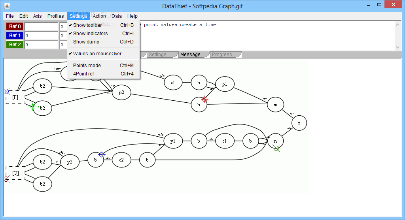This screenshot has height=220, width=405.
Task: Open the Help menu
Action: (x=132, y=16)
